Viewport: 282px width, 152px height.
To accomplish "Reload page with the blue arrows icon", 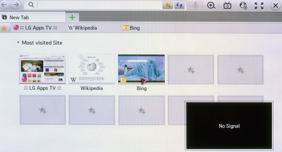I will (x=179, y=5).
